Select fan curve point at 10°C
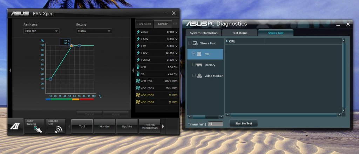Image resolution: width=359 pixels, height=154 pixels. 50,79
